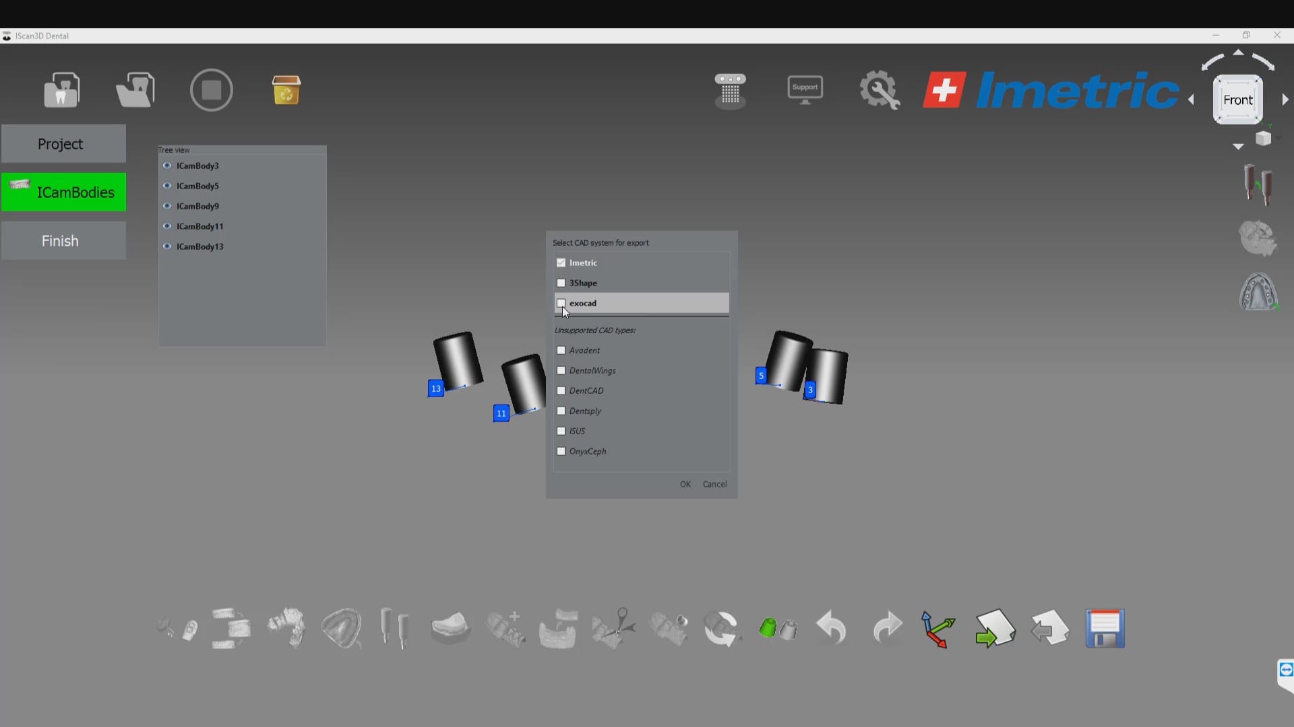
Task: Rotate view with left arrow beside Front cube
Action: [x=1191, y=100]
